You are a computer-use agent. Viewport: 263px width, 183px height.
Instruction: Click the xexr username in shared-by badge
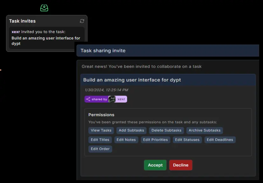point(121,99)
